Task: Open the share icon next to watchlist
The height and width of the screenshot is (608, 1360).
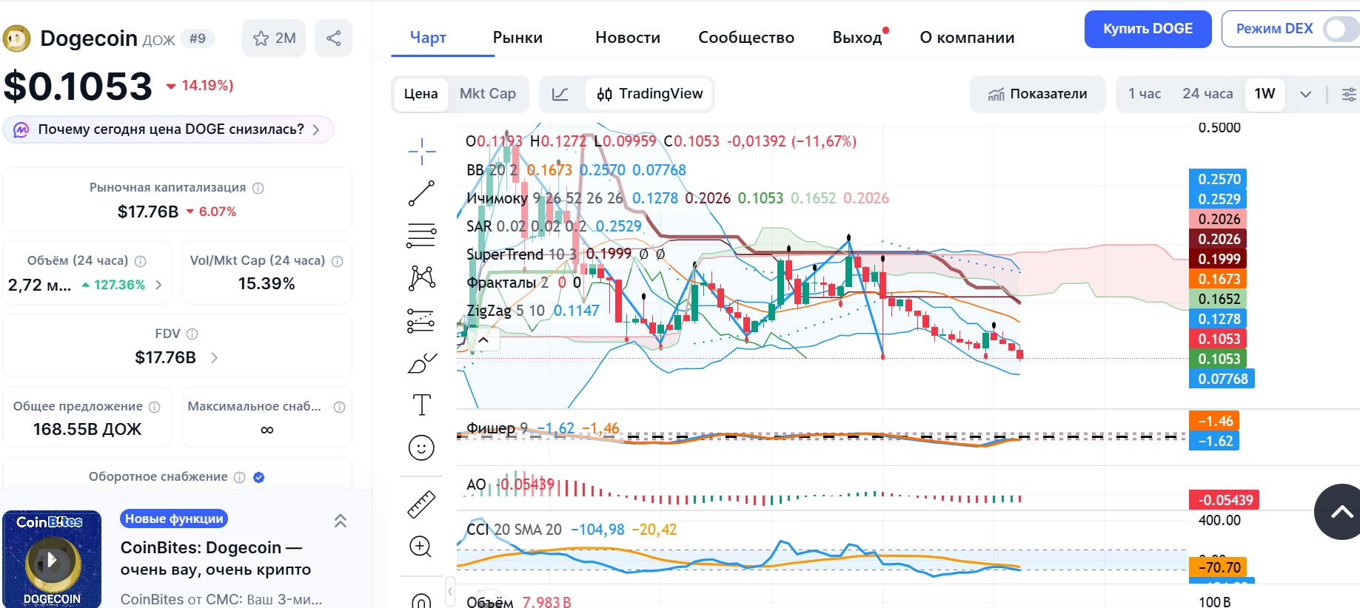Action: pos(334,38)
